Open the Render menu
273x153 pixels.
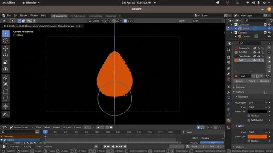pos(24,15)
